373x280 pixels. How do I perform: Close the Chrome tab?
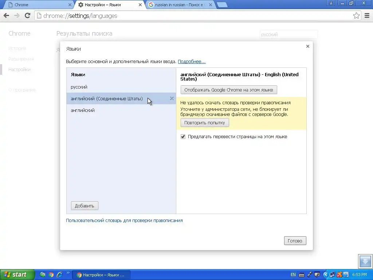pos(70,4)
